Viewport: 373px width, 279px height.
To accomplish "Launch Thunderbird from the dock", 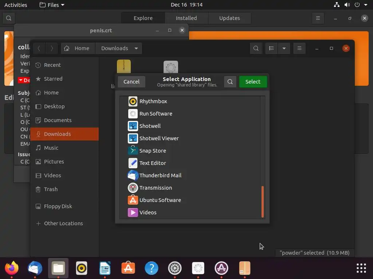I will click(x=35, y=268).
